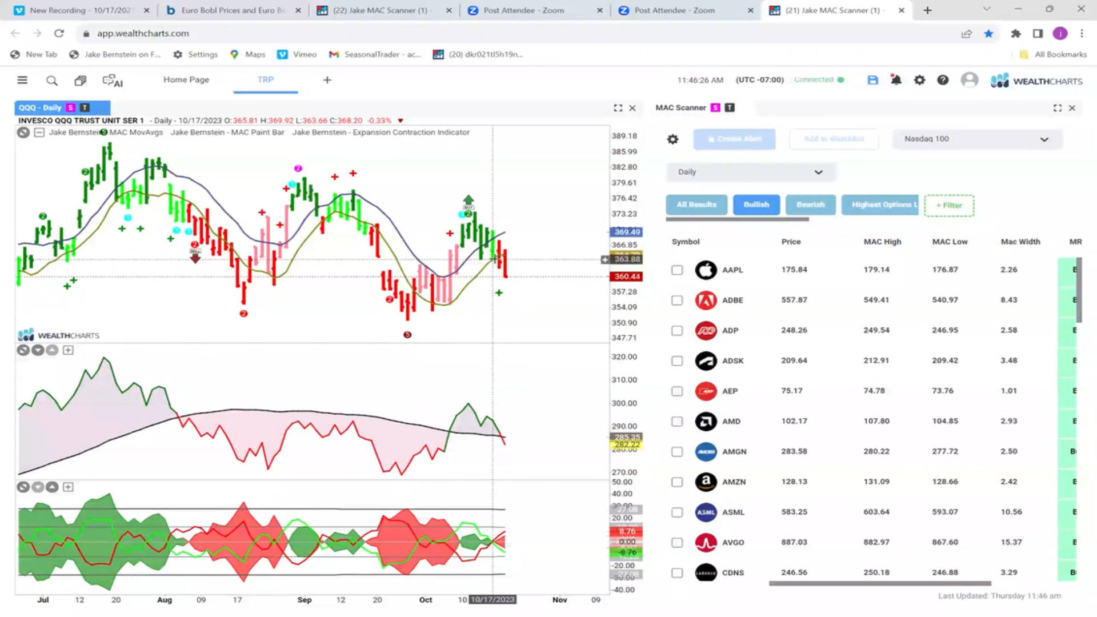
Task: Click the T badge on QQQ chart title
Action: point(85,107)
